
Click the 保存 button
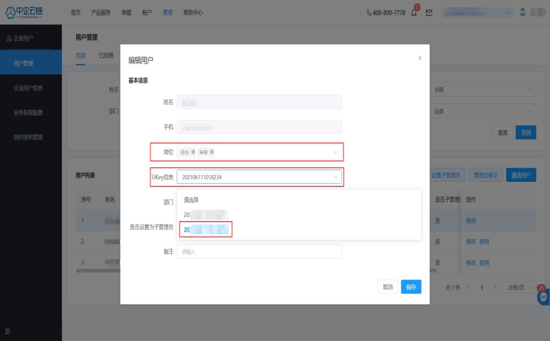[411, 287]
